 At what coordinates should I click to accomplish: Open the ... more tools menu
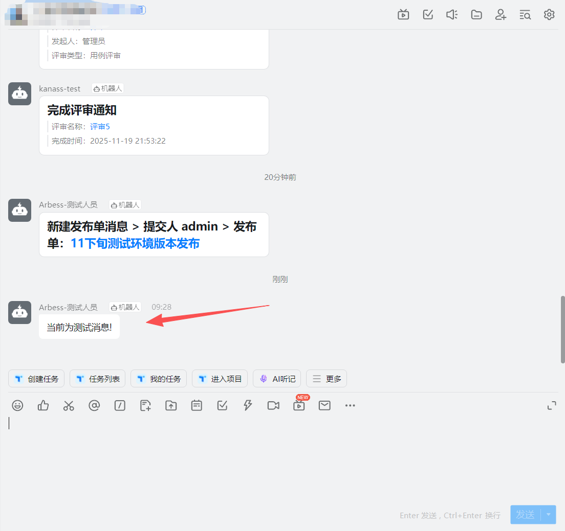point(350,405)
